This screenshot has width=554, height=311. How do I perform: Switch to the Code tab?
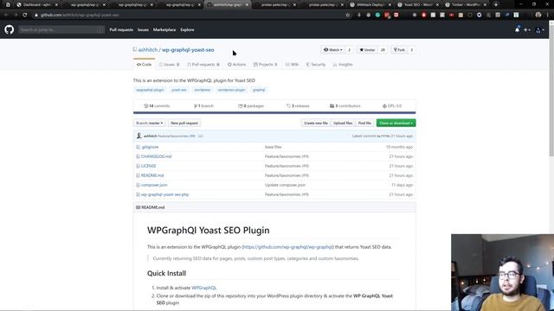pyautogui.click(x=145, y=65)
